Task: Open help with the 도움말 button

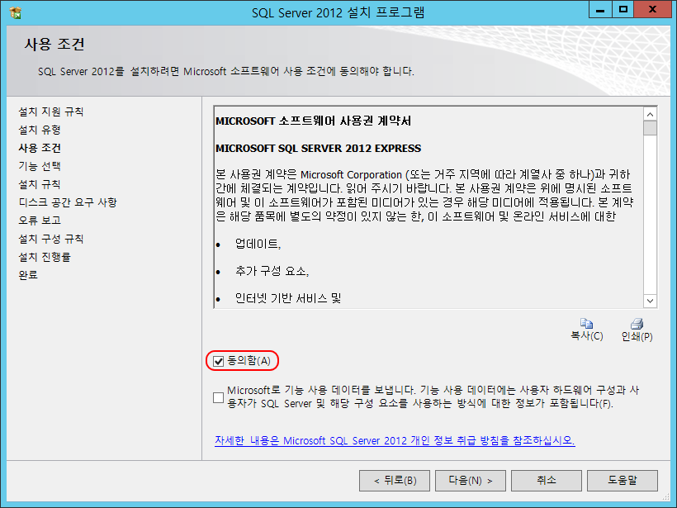Action: click(x=623, y=481)
